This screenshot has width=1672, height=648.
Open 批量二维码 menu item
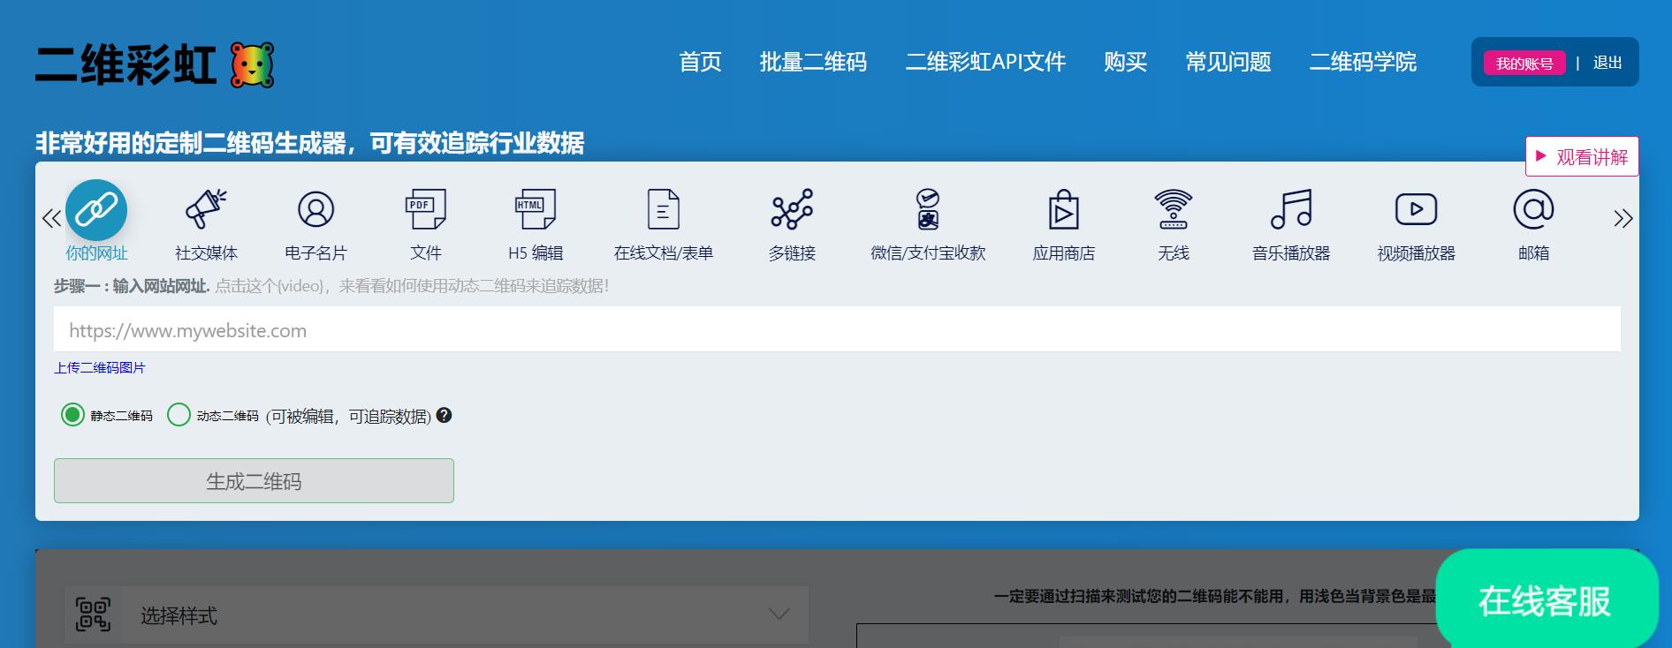[813, 62]
